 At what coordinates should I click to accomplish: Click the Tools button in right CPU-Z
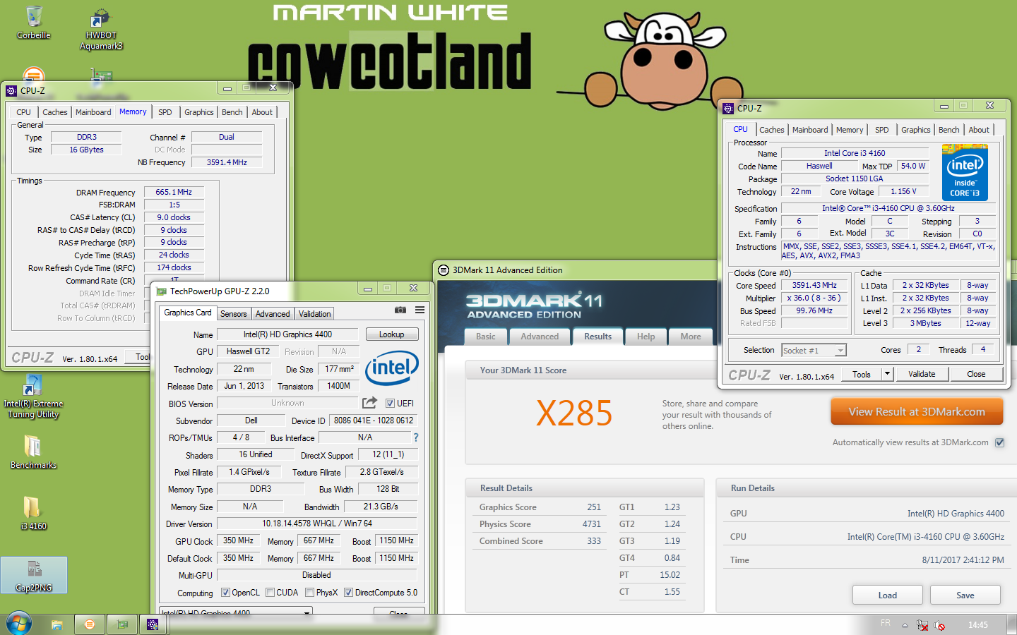click(x=862, y=374)
